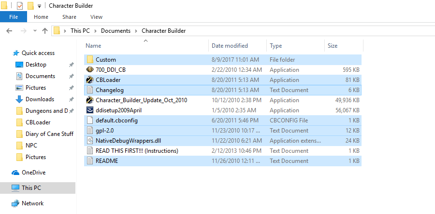Click the Documents icon in sidebar
The image size is (435, 214).
[19, 76]
